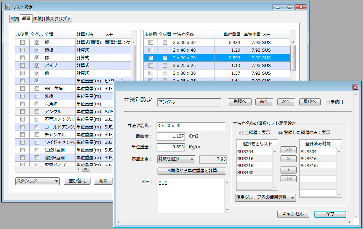
Task: Select 全鋼種で表示 radio button
Action: click(241, 133)
